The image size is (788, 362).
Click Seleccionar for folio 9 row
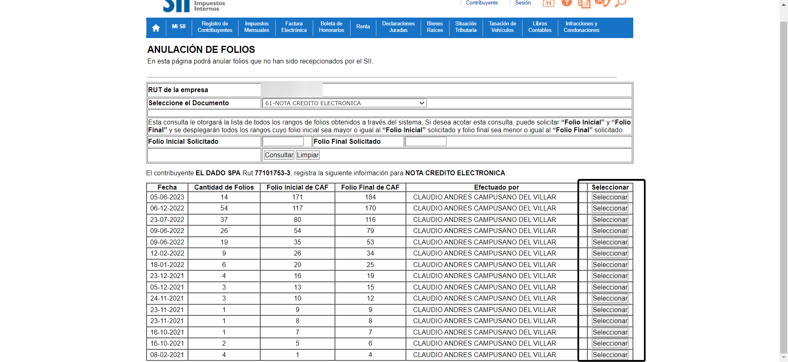[x=610, y=310]
